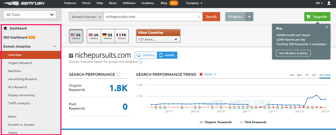Click the paid keywords value 0
Image resolution: width=336 pixels, height=135 pixels.
pos(125,107)
